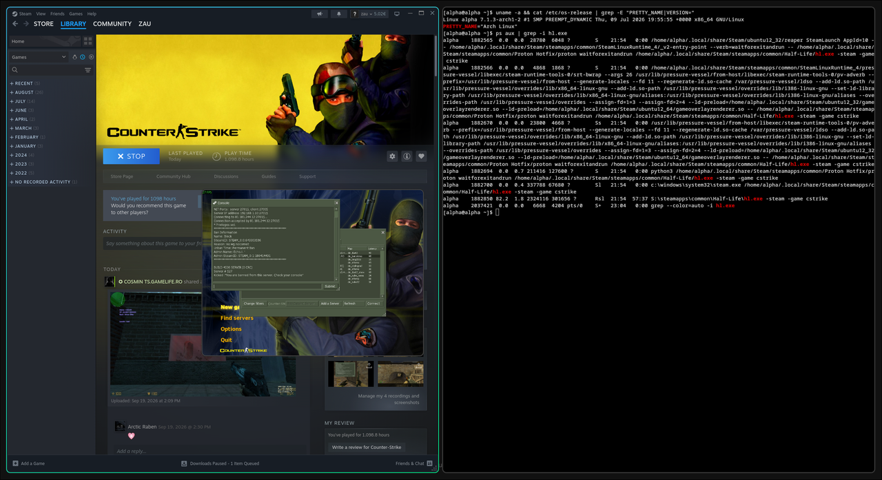Open the Games menu
The height and width of the screenshot is (480, 882).
tap(76, 13)
